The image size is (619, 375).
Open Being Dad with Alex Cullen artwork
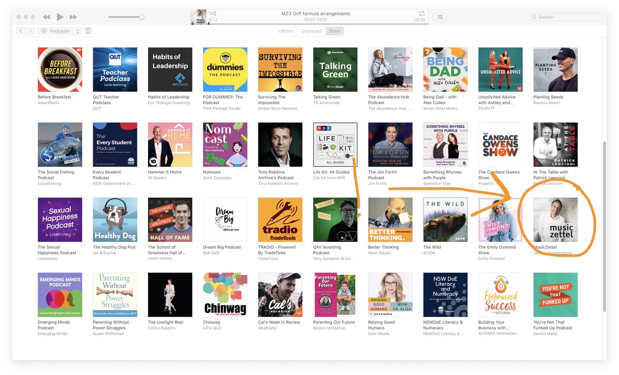[x=446, y=70]
